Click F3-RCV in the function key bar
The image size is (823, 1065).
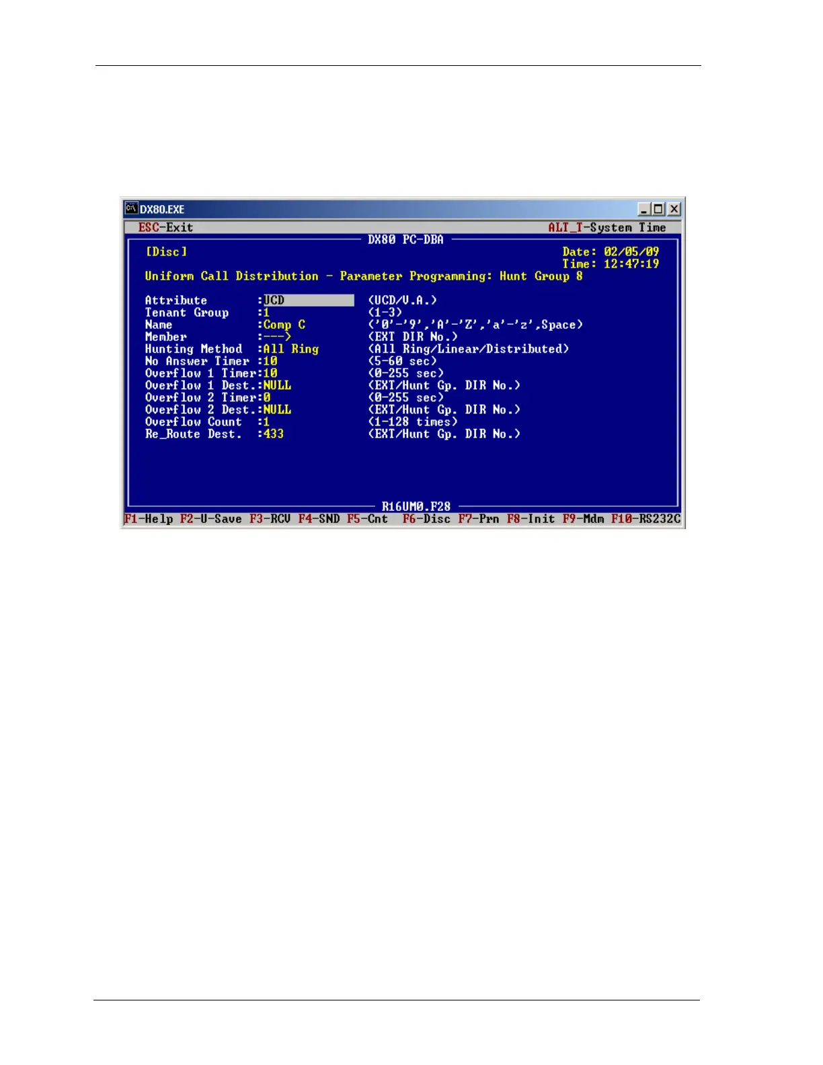pyautogui.click(x=270, y=519)
